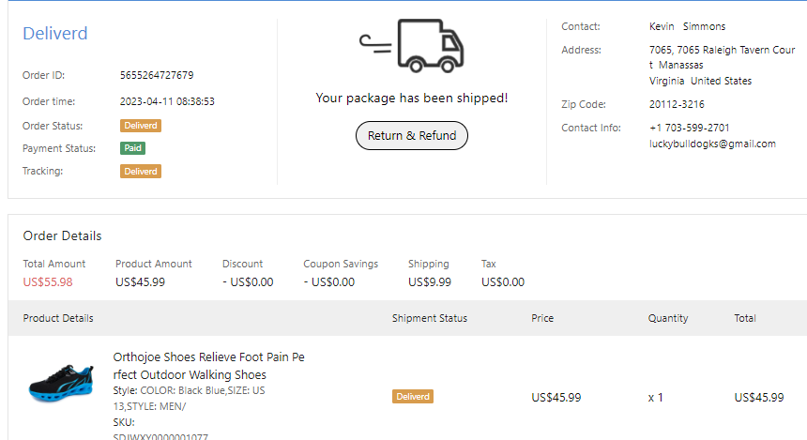Open the Orthojoe Shoes product title
Image resolution: width=807 pixels, height=440 pixels.
click(x=208, y=366)
